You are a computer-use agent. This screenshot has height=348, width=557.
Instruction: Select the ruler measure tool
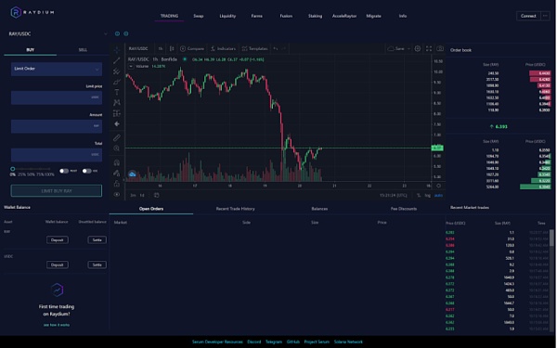[117, 137]
